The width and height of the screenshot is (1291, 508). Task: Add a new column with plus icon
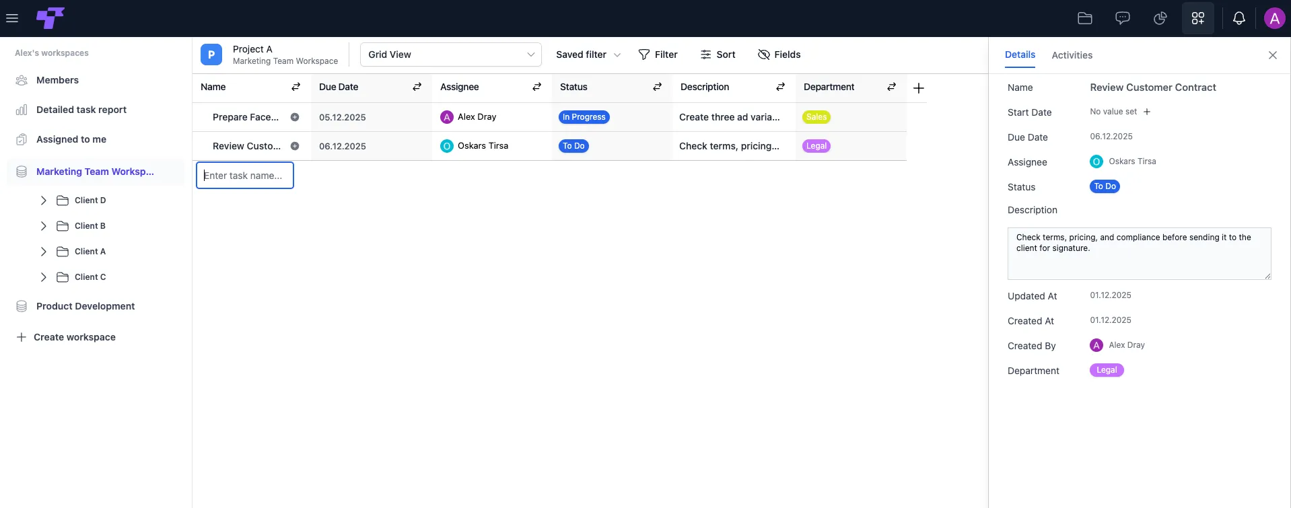tap(919, 88)
